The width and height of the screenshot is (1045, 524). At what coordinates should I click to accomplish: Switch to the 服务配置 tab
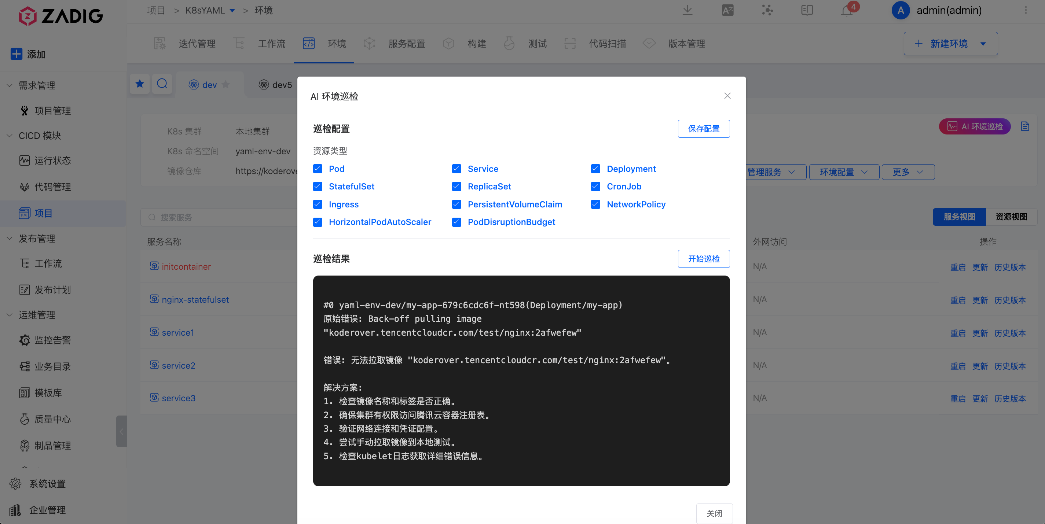click(x=394, y=43)
